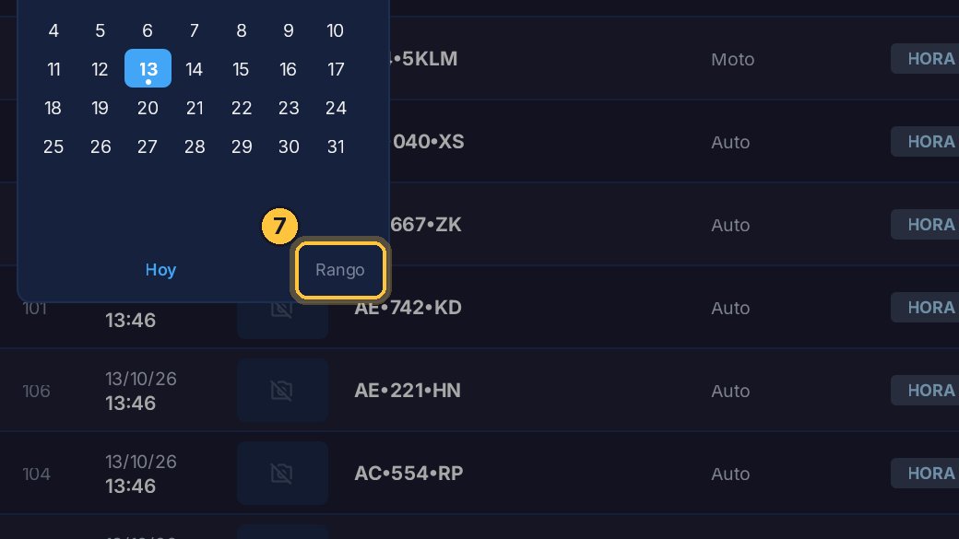This screenshot has height=539, width=959.
Task: Click the Hoy link in the calendar
Action: (x=160, y=269)
